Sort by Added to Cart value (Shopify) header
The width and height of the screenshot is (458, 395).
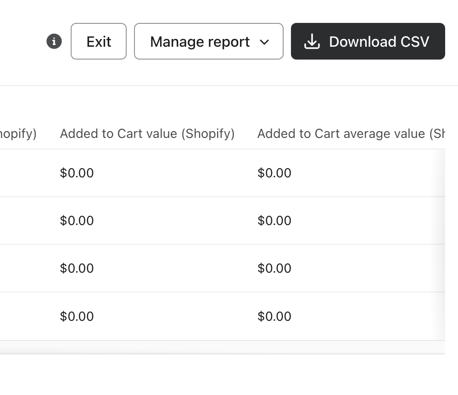147,134
